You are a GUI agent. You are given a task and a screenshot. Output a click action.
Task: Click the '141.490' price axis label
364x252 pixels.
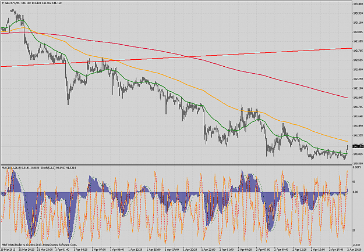[x=358, y=125]
